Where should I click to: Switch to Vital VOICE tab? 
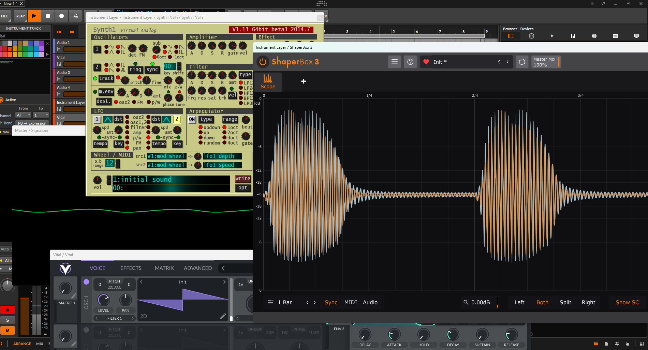click(97, 268)
